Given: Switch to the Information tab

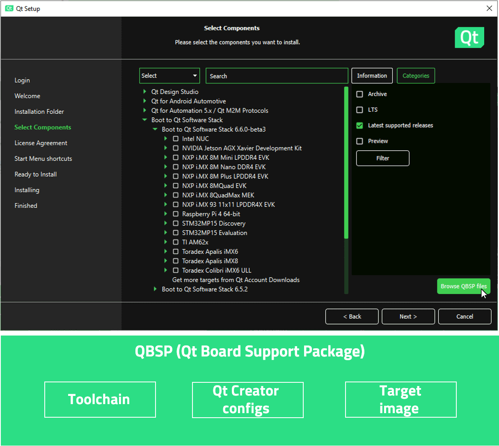Looking at the screenshot, I should click(x=372, y=76).
